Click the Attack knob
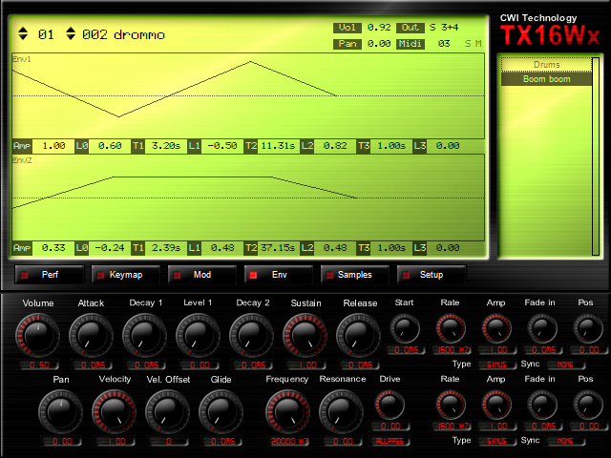This screenshot has width=611, height=458. tap(92, 336)
